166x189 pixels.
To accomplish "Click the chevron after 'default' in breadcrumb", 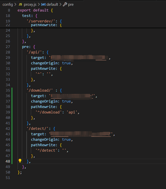I will (61, 5).
